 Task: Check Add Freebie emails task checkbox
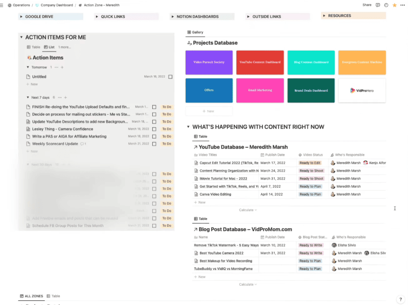tap(154, 218)
